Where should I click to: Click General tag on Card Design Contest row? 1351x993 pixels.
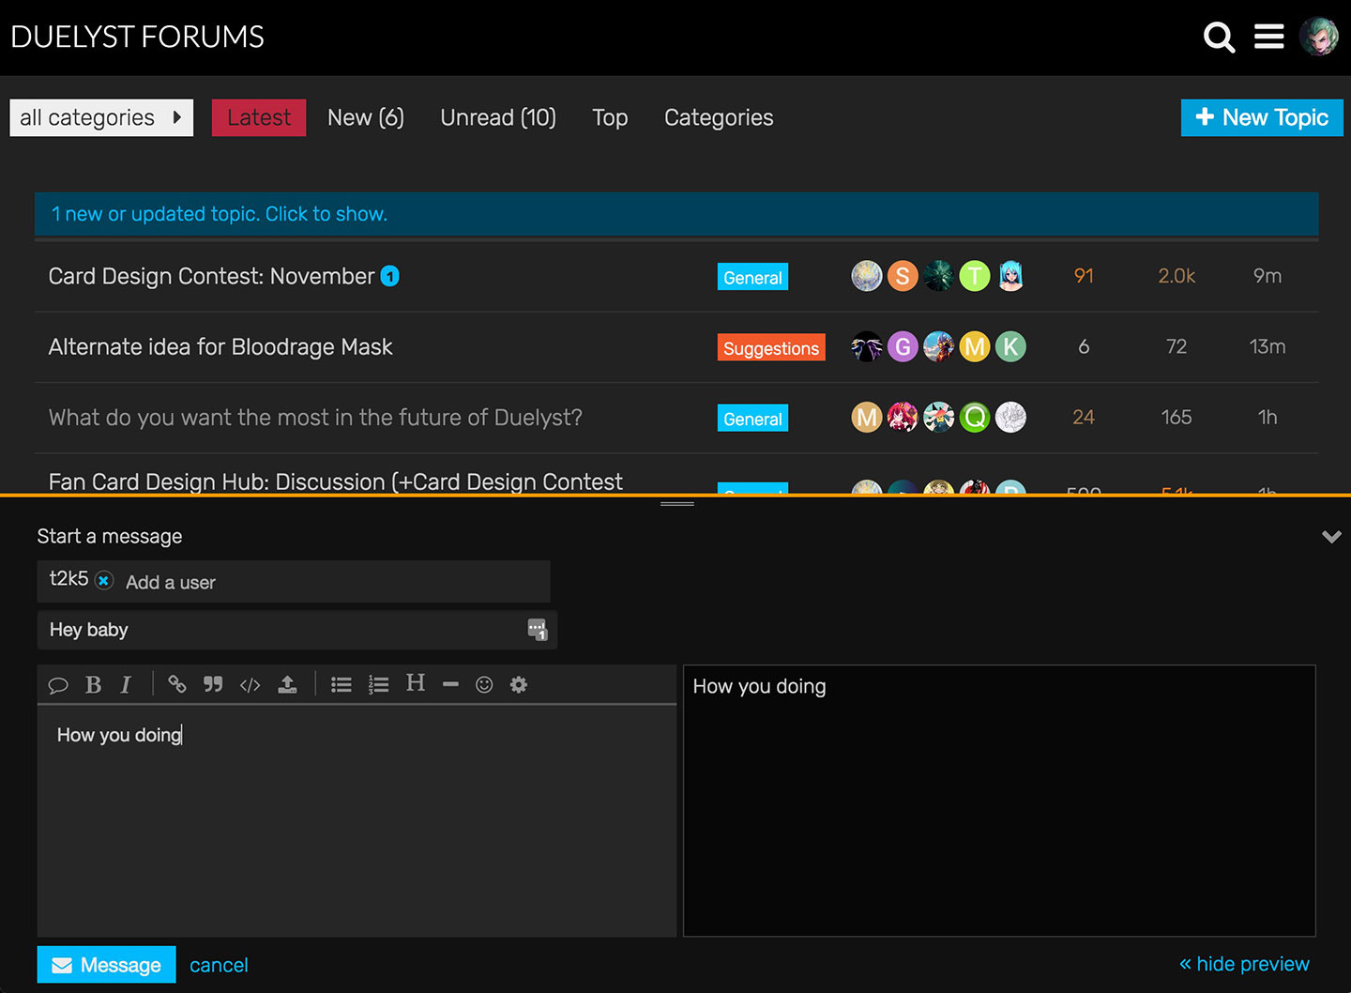tap(752, 277)
